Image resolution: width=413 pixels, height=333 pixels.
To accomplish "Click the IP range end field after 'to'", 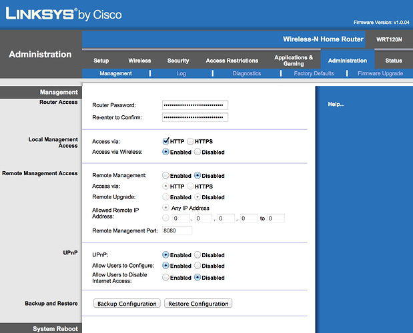I will (276, 218).
